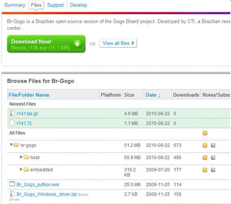Click the Platform column header
Screen dimensions: 231x204
(x=111, y=95)
